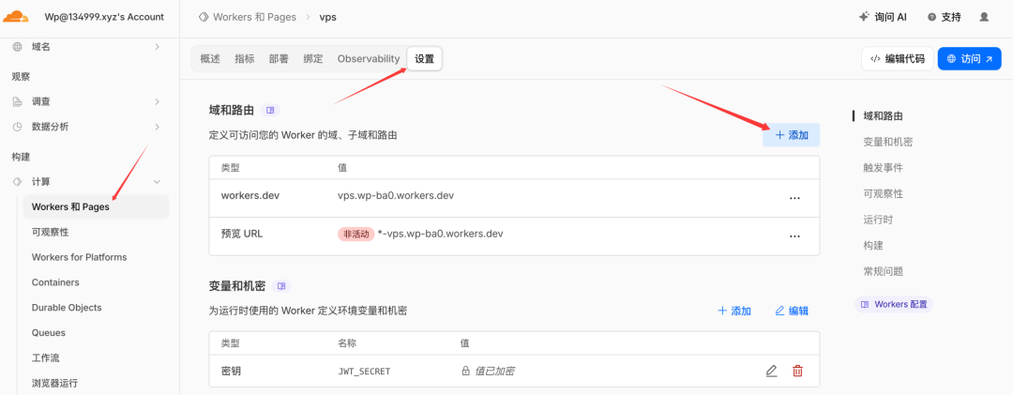Screen dimensions: 1013x395
Task: Select Workers 和 Pages in sidebar
Action: pyautogui.click(x=96, y=206)
